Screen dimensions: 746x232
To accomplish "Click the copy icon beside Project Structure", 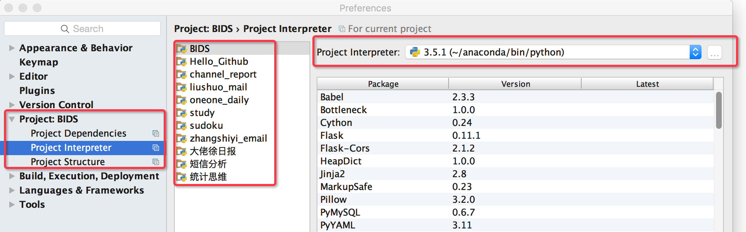I will pos(156,162).
